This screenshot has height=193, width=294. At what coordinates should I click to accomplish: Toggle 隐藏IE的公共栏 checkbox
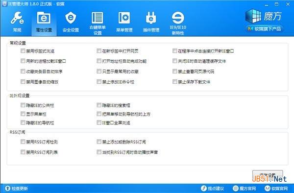pyautogui.click(x=23, y=105)
